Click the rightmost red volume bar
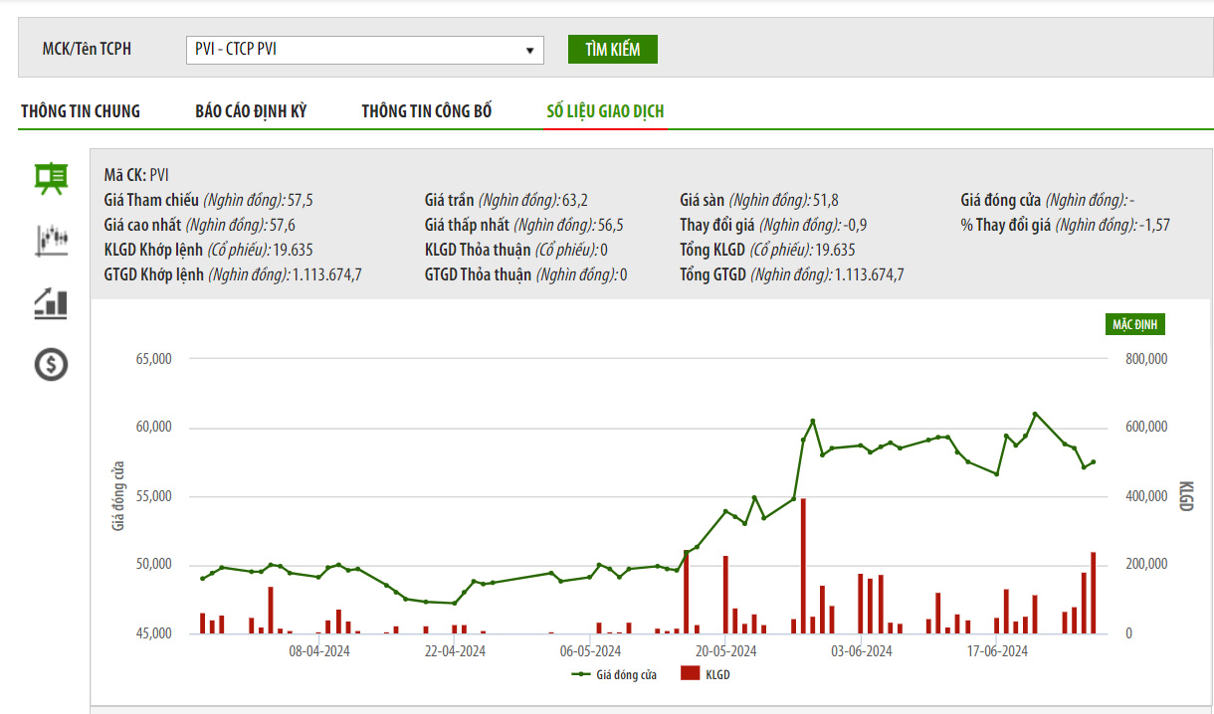This screenshot has width=1214, height=714. click(x=1094, y=593)
